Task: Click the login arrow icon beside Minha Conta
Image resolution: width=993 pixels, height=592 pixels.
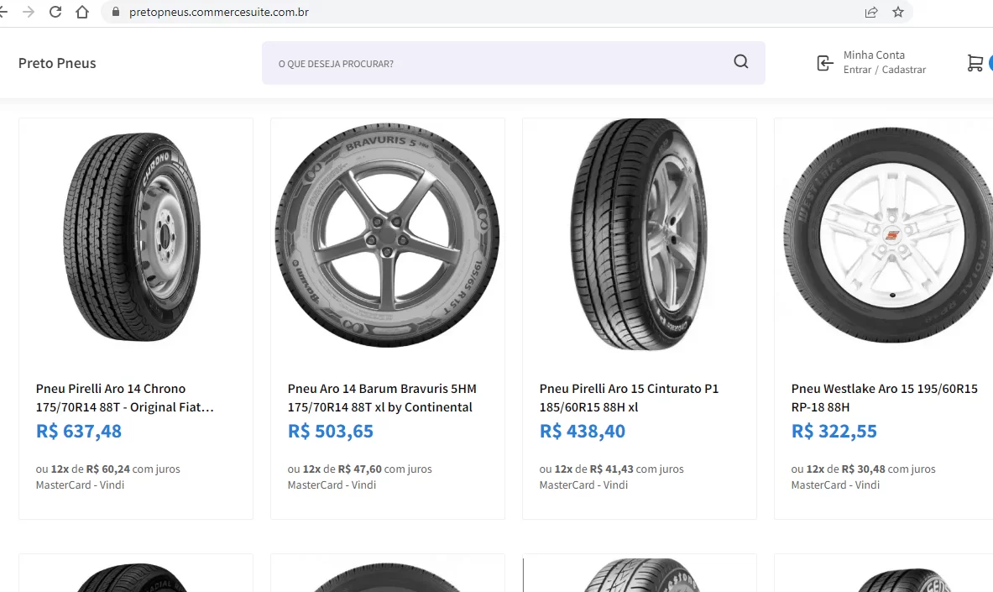Action: [x=824, y=63]
